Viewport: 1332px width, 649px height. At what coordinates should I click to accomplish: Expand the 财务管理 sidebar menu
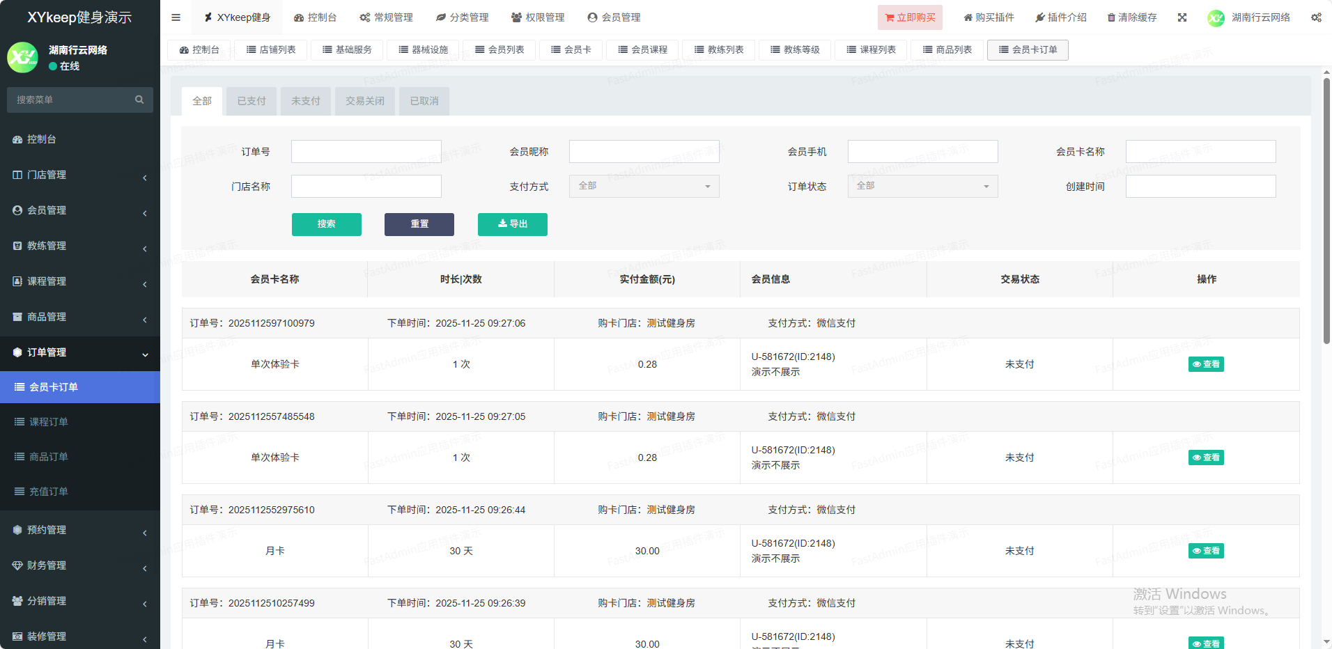80,565
